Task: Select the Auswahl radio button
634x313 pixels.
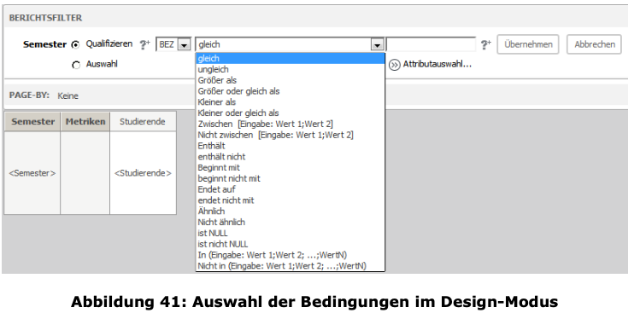Action: tap(75, 65)
